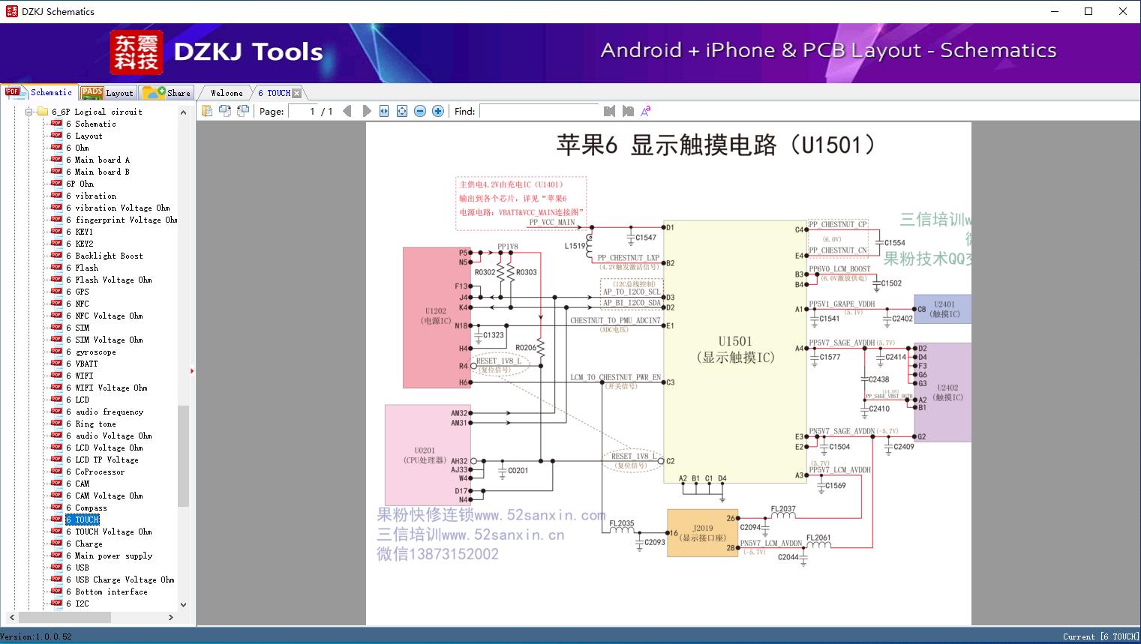Click the Find text field

tap(539, 111)
